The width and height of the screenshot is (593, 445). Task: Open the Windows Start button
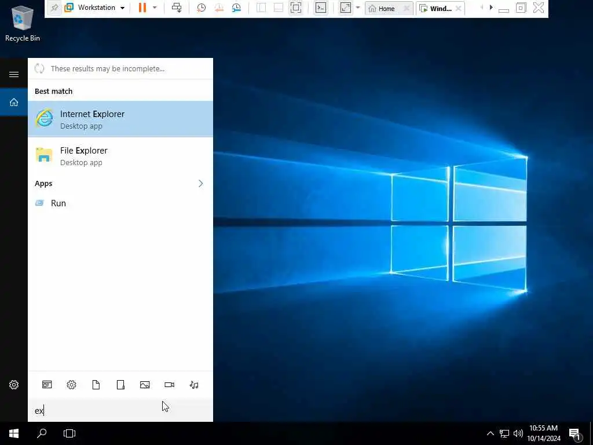(14, 433)
